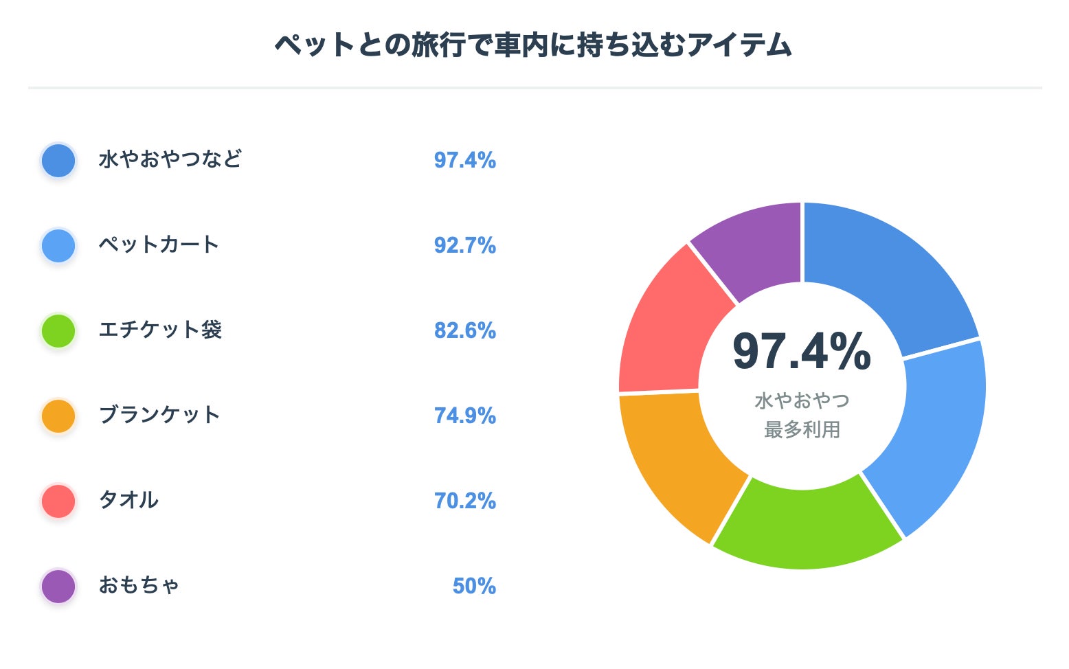Click the red dot beside タオル
The width and height of the screenshot is (1069, 669).
(58, 501)
